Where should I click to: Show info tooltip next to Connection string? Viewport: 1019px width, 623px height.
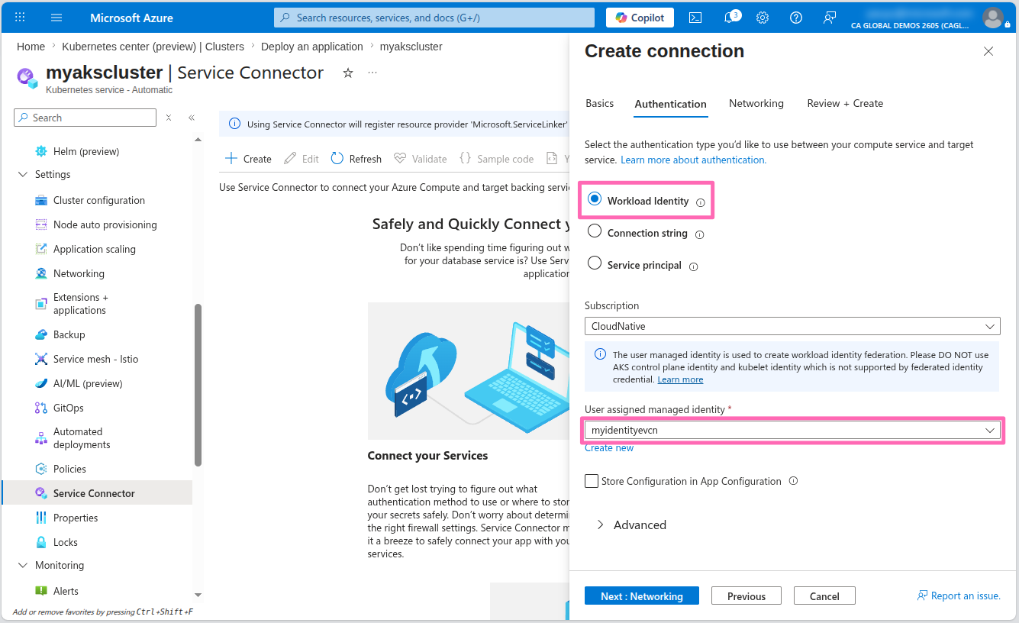coord(700,234)
